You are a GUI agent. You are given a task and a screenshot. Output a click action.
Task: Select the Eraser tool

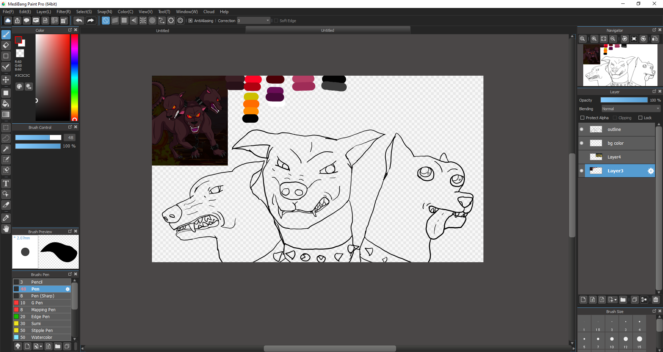coord(6,45)
